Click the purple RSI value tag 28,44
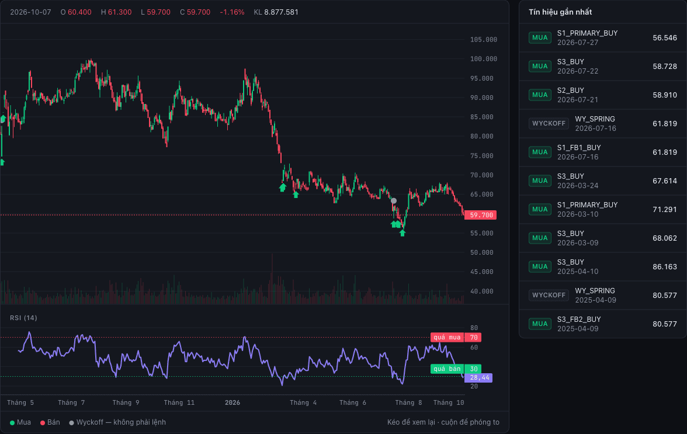The image size is (687, 434). [x=478, y=377]
